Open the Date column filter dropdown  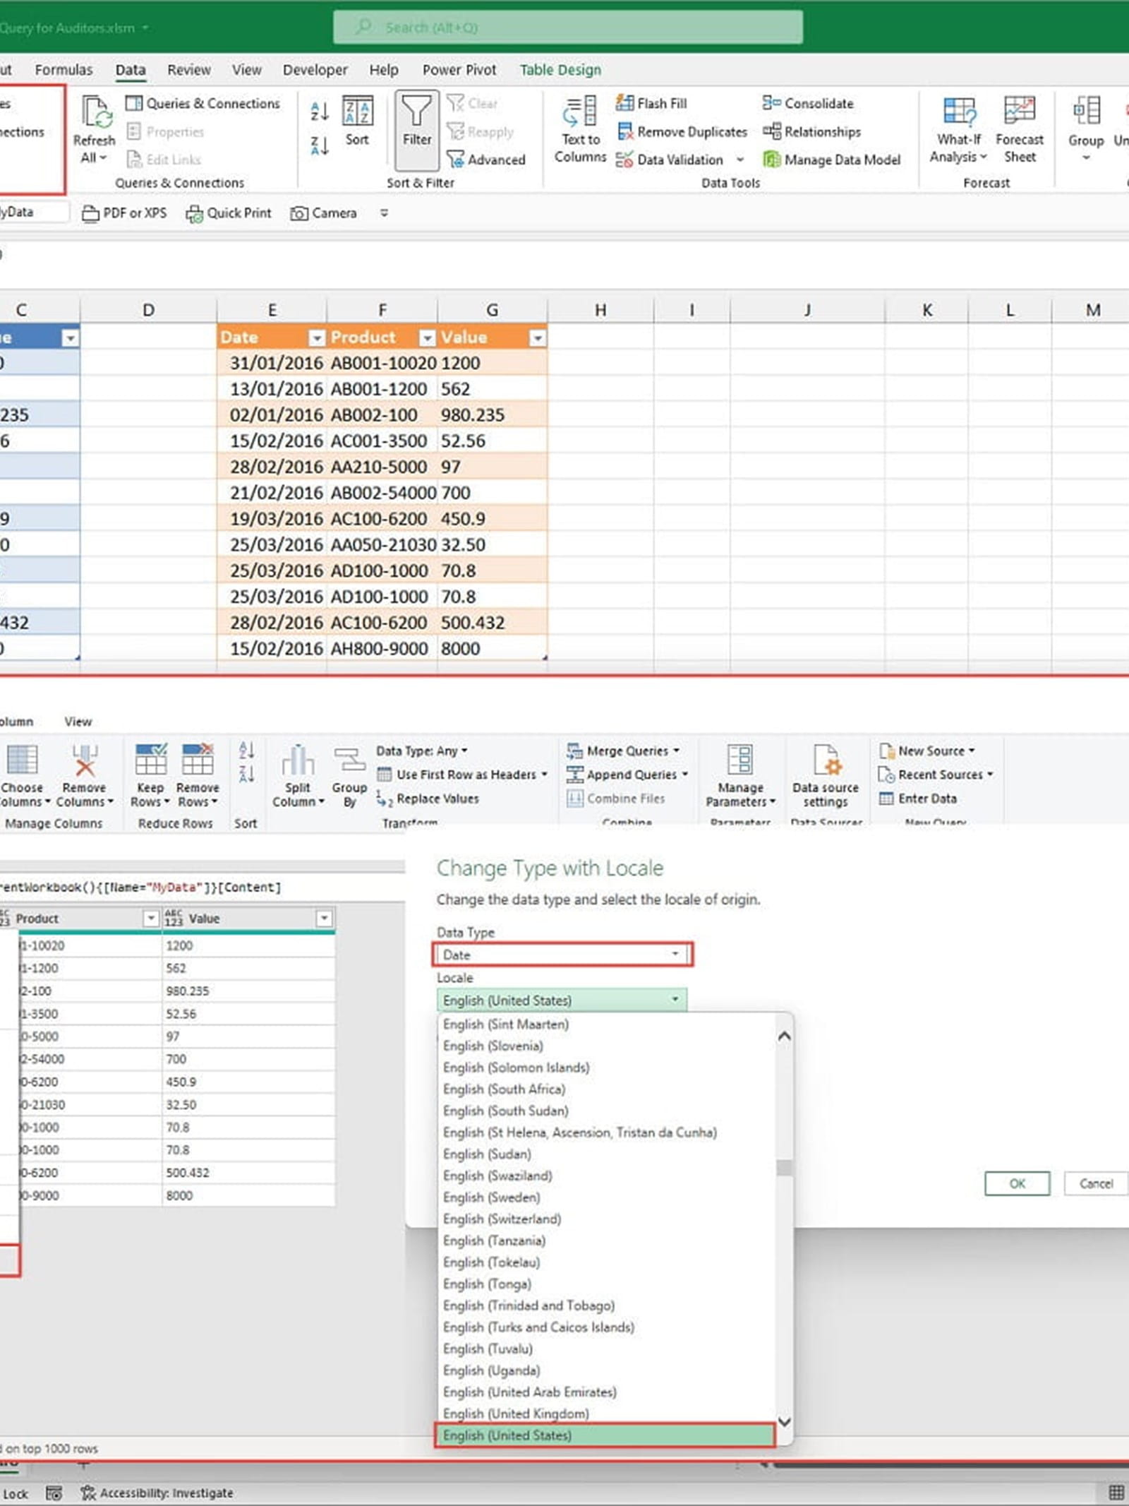[x=317, y=338]
